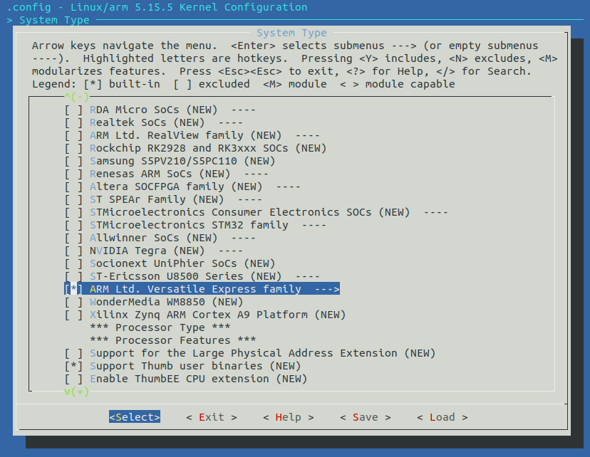The image size is (590, 457).
Task: Select Xilinx Zynq ARM Cortex A9 label
Action: click(218, 315)
